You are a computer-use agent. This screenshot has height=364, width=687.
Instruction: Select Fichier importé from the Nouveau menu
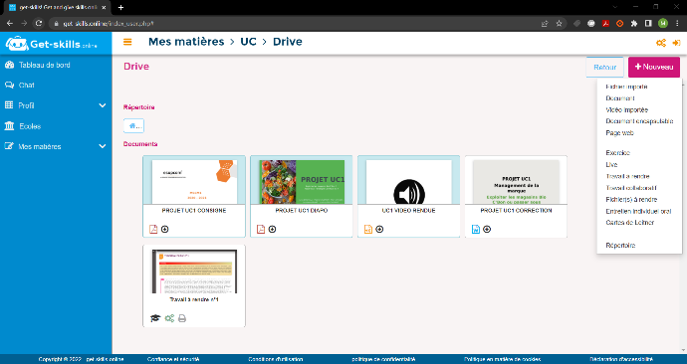(626, 87)
